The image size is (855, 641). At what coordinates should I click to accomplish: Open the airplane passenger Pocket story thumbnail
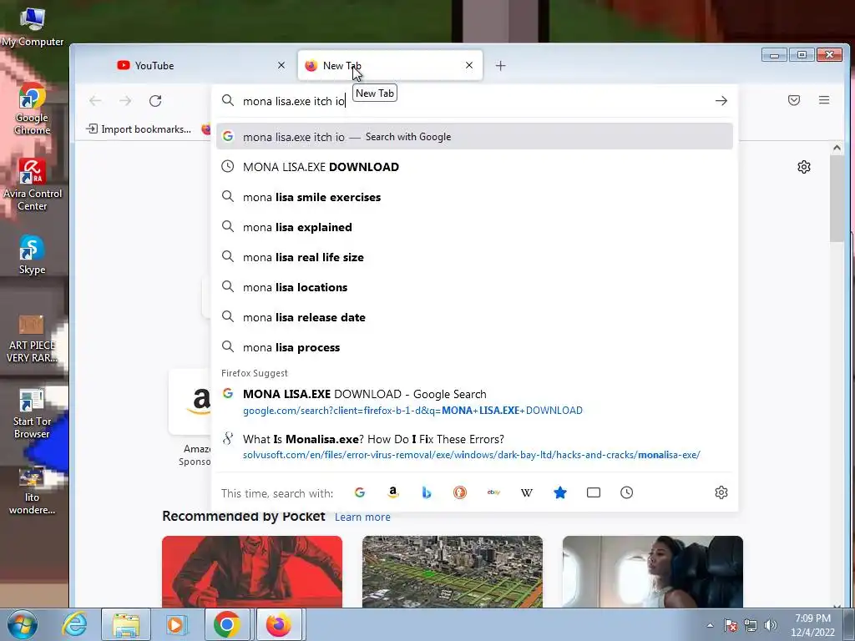(x=653, y=571)
